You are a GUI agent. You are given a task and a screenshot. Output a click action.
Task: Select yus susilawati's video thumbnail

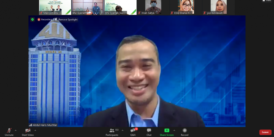[218, 7]
